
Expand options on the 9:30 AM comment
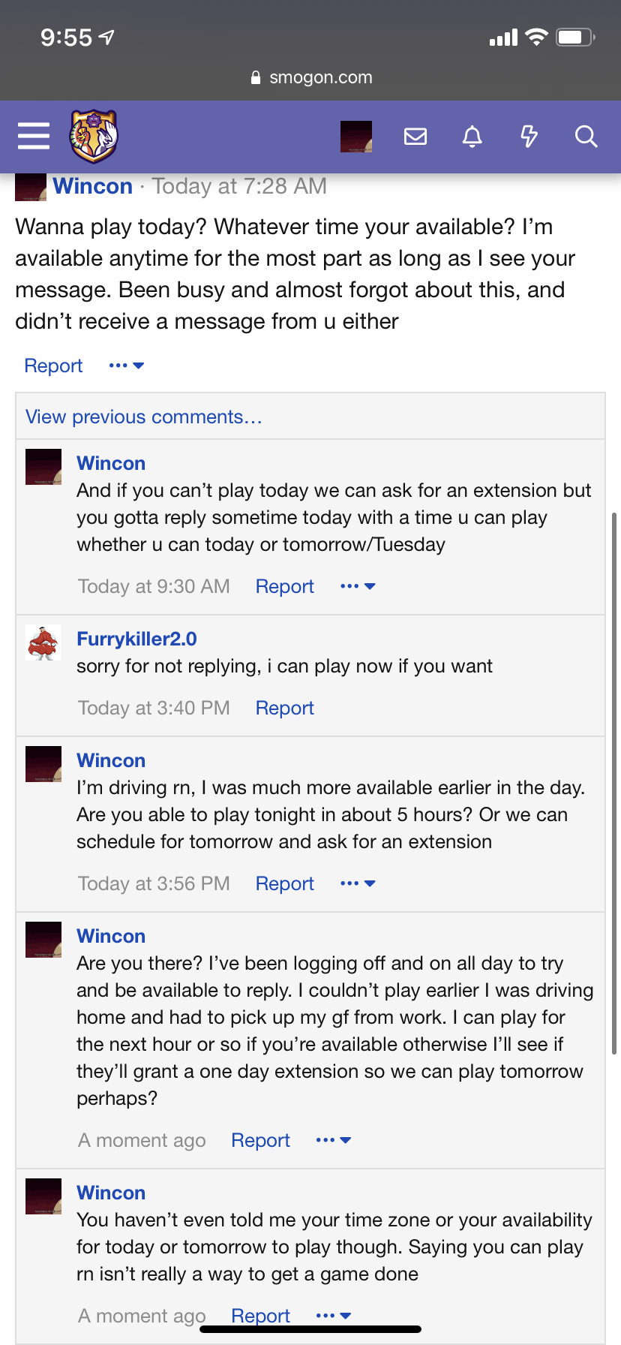tap(357, 586)
